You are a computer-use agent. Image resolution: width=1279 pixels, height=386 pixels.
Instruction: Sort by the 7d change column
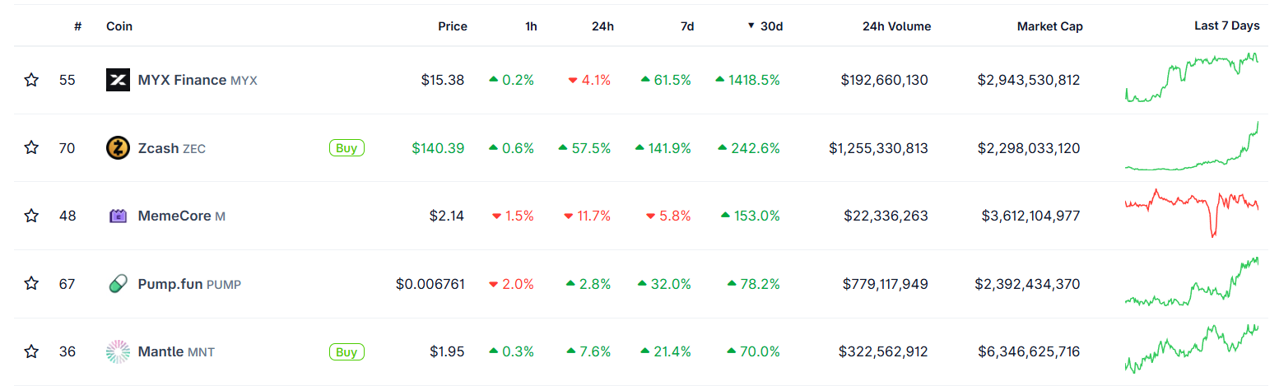tap(687, 26)
